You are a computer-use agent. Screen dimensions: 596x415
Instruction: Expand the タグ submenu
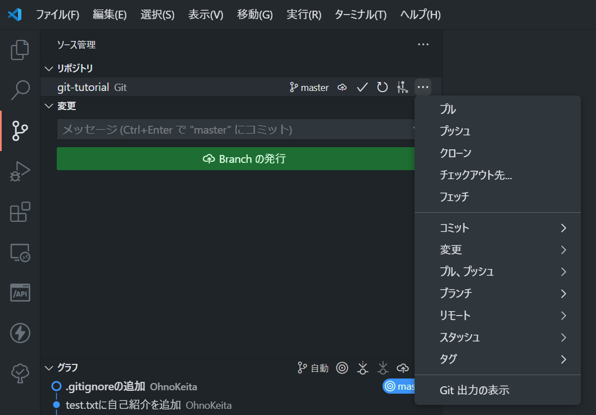[498, 359]
